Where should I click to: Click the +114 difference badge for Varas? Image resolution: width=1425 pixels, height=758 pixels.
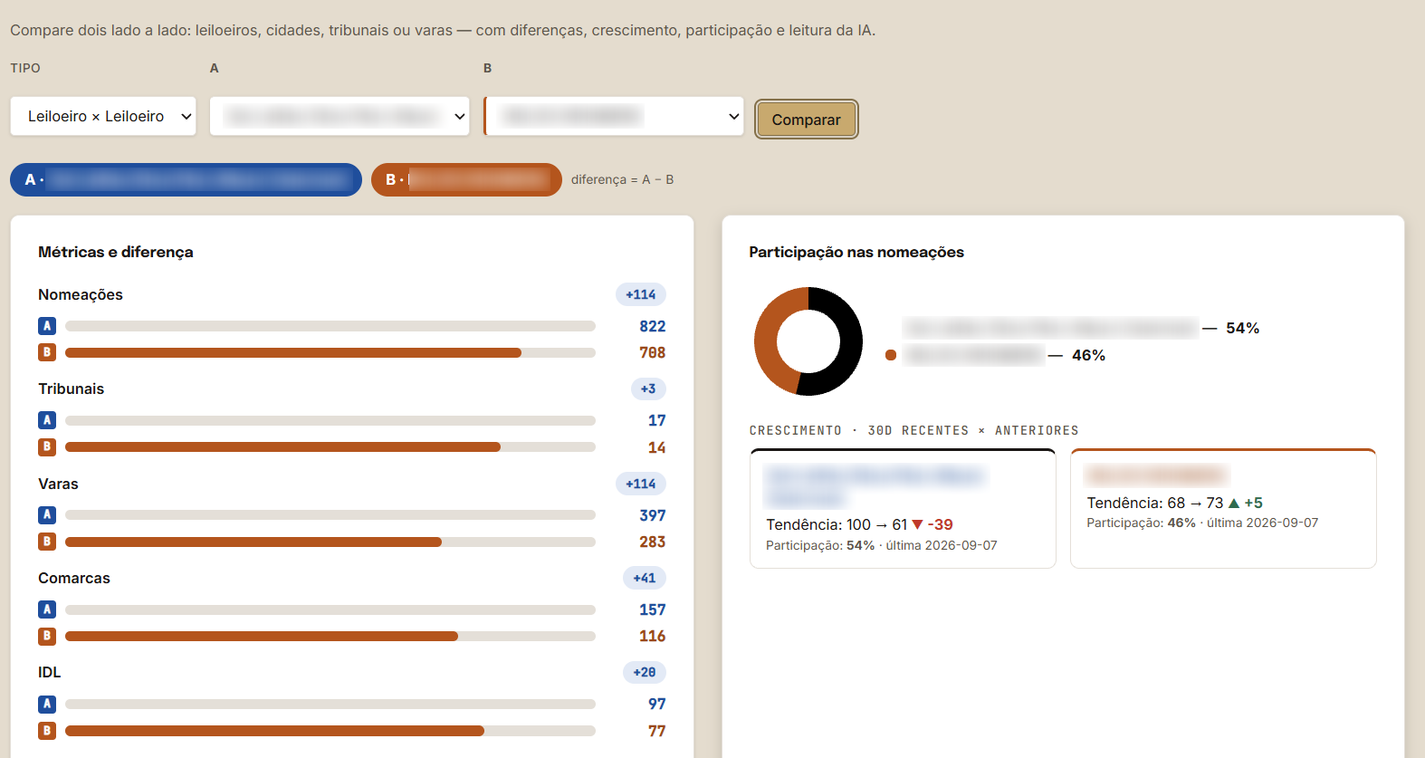[x=641, y=484]
